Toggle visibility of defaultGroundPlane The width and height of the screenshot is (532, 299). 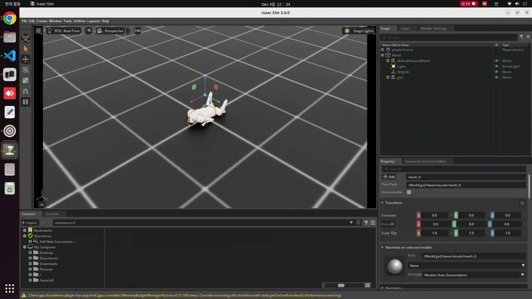(x=497, y=61)
